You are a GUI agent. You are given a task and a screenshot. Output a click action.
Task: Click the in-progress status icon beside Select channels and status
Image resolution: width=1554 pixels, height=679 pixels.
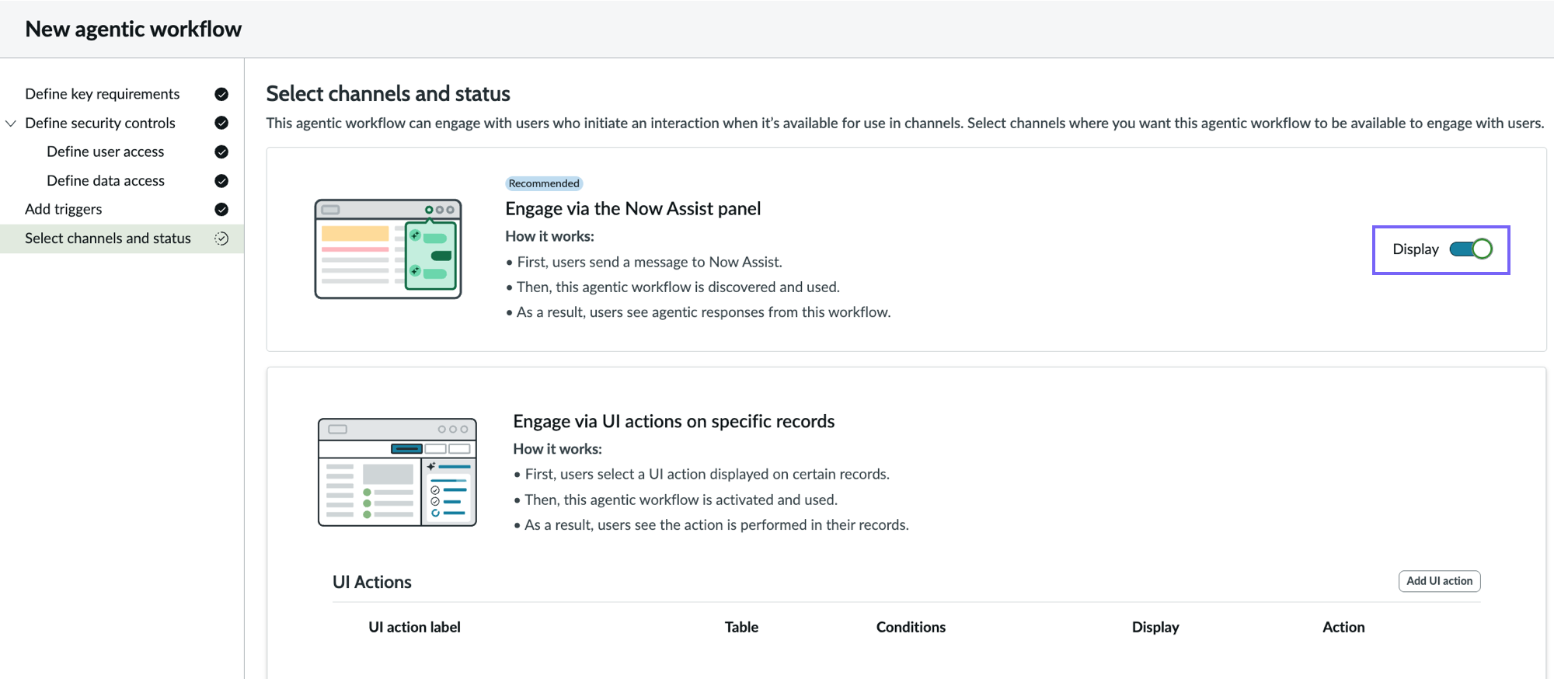coord(221,239)
